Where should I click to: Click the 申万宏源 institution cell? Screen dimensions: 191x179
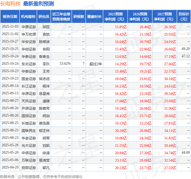pyautogui.click(x=29, y=34)
